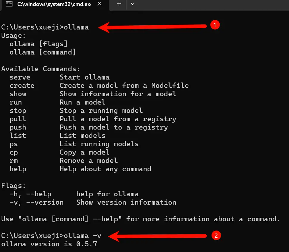Click the red circle marker numbered 1
The height and width of the screenshot is (252, 289).
coord(215,25)
